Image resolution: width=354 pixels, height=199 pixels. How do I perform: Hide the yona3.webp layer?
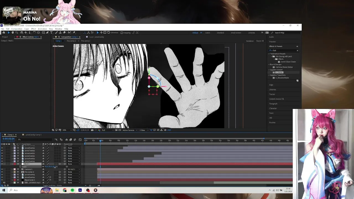click(x=2, y=161)
